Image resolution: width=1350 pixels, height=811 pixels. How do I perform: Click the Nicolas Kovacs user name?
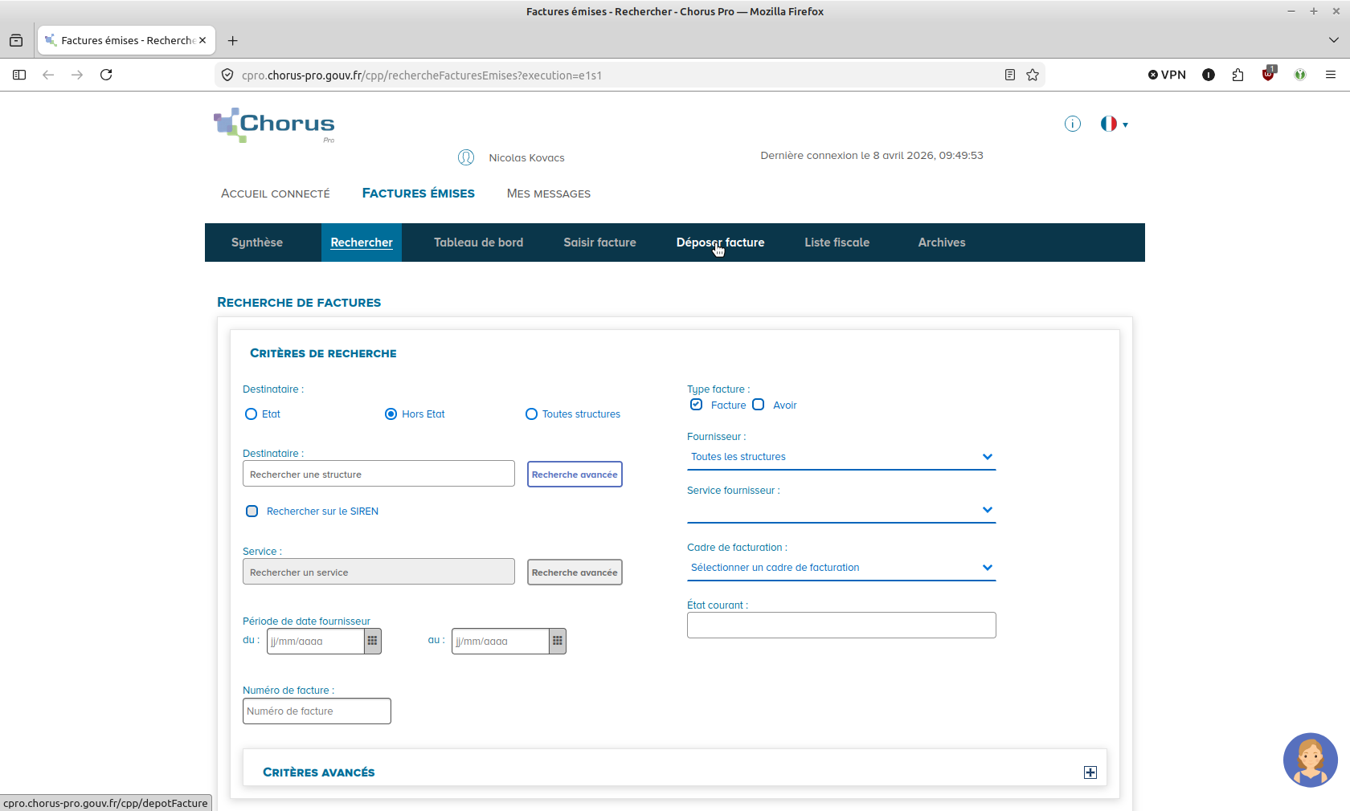point(527,158)
